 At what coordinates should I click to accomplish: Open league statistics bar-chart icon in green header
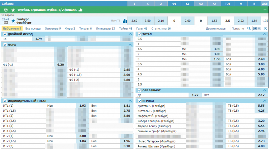click(80, 10)
